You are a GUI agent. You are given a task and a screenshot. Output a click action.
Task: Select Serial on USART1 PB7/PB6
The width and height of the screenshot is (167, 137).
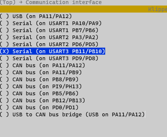pyautogui.click(x=49, y=30)
